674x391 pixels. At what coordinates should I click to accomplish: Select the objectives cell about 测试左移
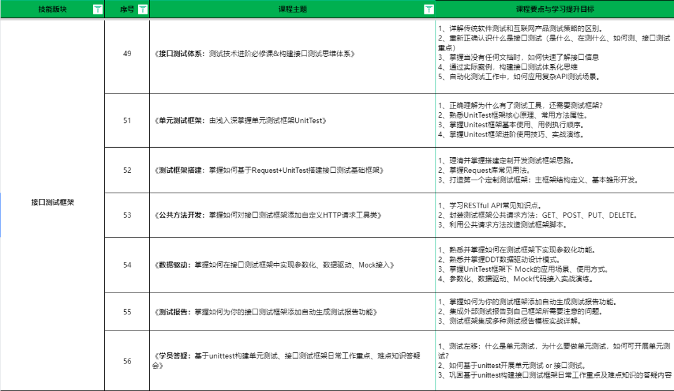point(555,360)
